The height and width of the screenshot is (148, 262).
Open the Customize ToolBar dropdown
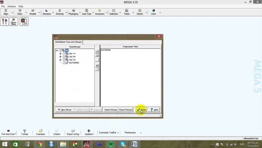click(109, 133)
